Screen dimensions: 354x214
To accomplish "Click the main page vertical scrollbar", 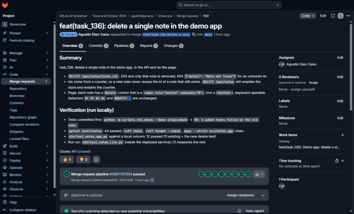I will [x=351, y=68].
